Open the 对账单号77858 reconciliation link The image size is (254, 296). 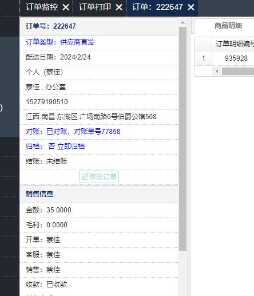97,132
